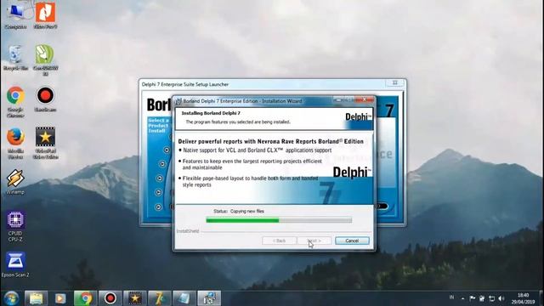Screen dimensions: 544x306
Task: Show hidden system tray icons
Action: pyautogui.click(x=462, y=298)
